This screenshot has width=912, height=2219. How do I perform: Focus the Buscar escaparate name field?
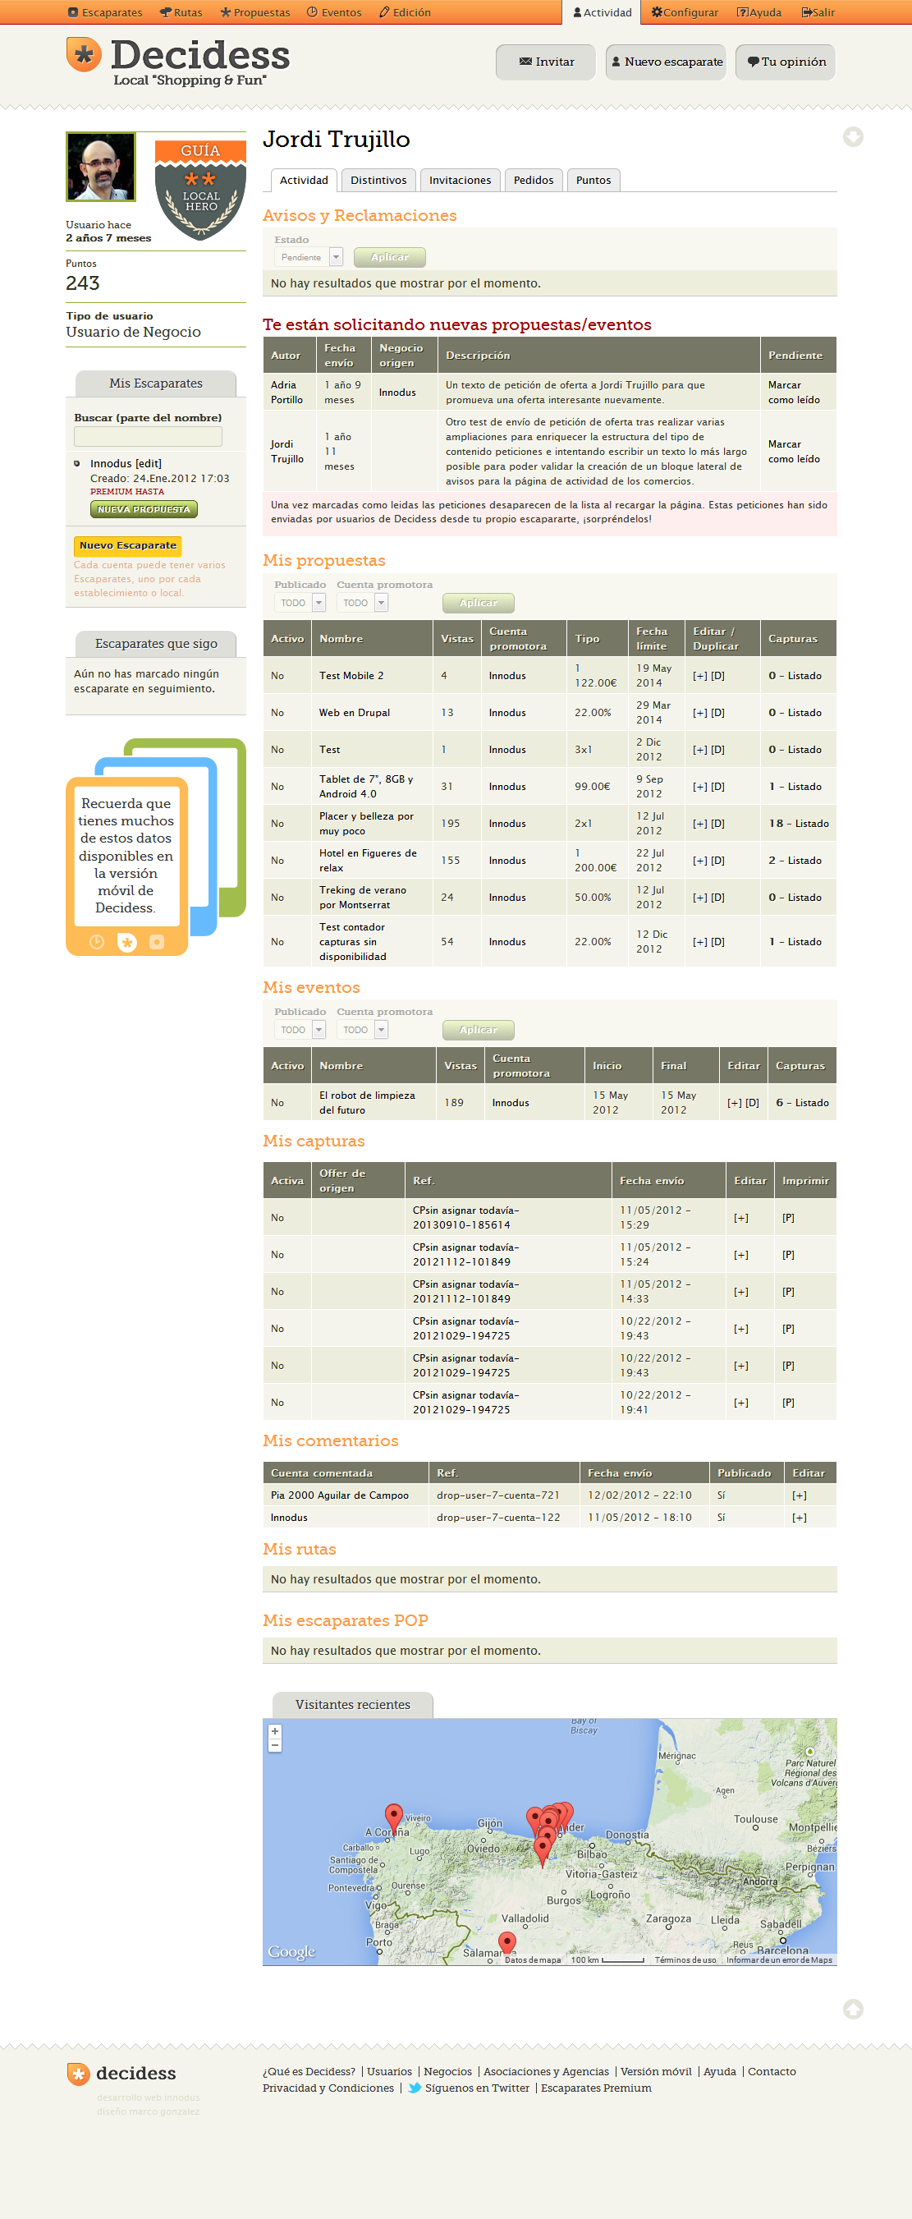(148, 437)
